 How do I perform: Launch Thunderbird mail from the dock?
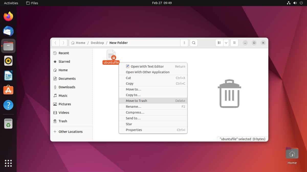[8, 31]
